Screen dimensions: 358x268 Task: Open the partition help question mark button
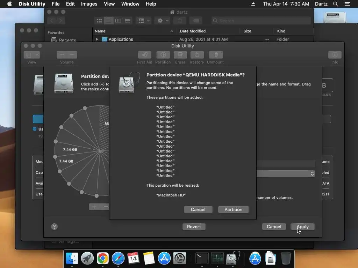click(54, 226)
